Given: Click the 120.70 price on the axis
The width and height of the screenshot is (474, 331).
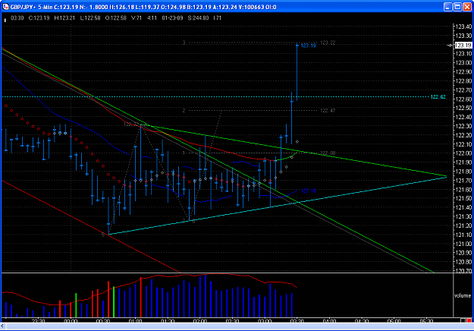Looking at the screenshot, I should click(x=463, y=271).
